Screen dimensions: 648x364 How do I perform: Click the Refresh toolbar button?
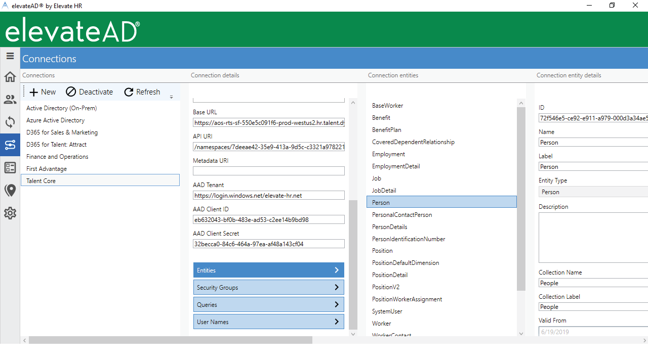point(142,92)
